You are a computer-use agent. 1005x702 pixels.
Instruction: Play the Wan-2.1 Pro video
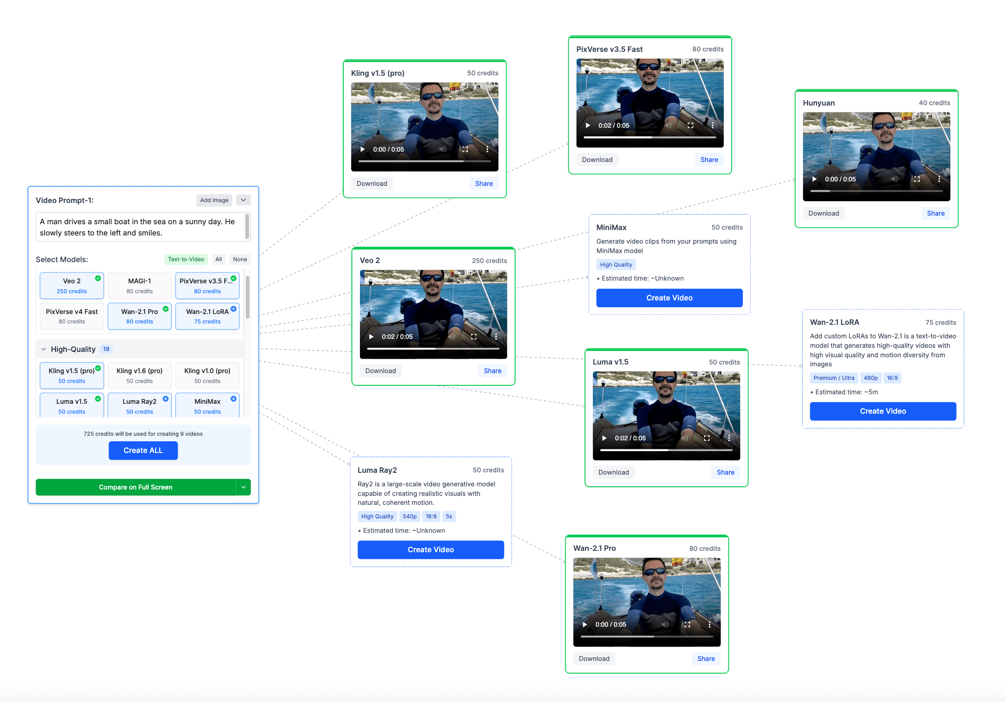[x=585, y=624]
